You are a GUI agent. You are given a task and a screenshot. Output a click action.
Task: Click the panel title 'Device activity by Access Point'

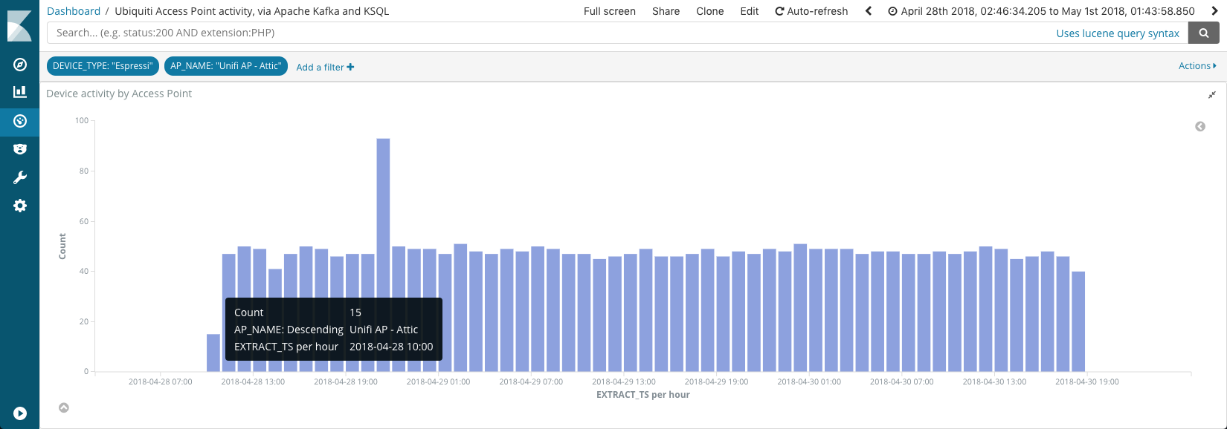click(119, 94)
